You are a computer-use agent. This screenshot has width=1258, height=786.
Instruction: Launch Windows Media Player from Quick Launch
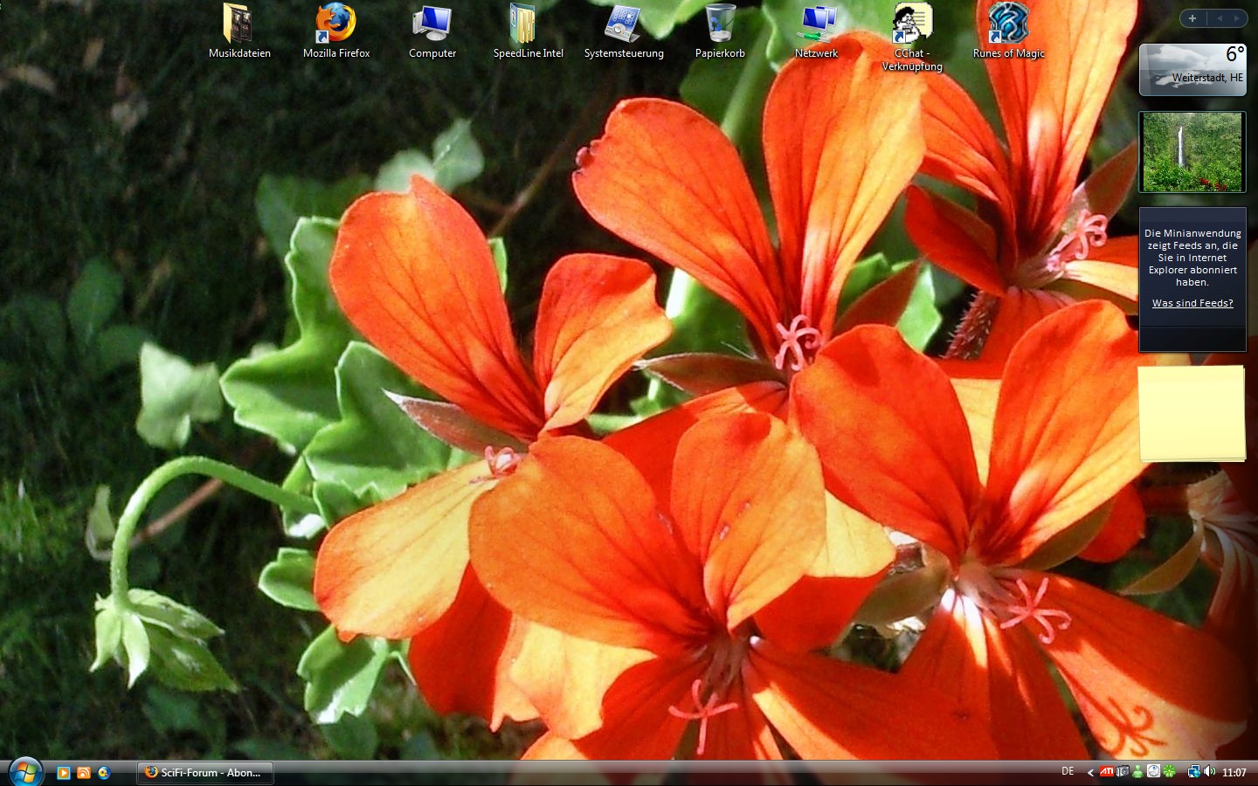pyautogui.click(x=64, y=773)
